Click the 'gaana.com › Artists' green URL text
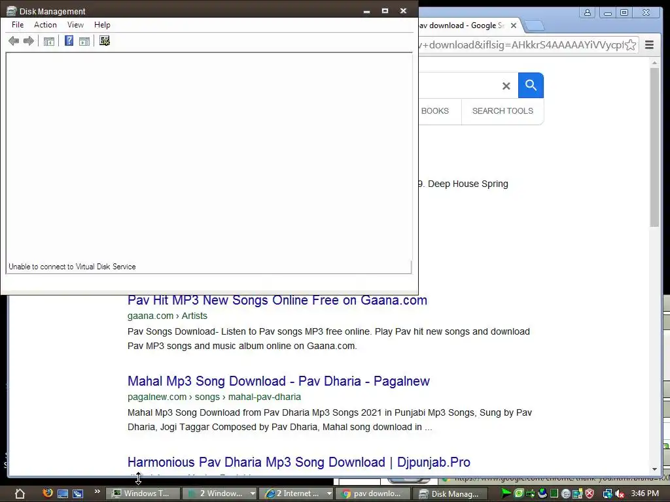The image size is (670, 502). click(x=167, y=316)
